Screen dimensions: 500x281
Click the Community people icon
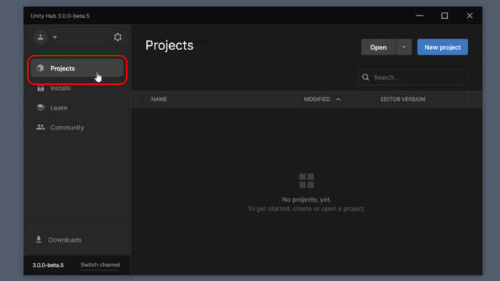[40, 127]
